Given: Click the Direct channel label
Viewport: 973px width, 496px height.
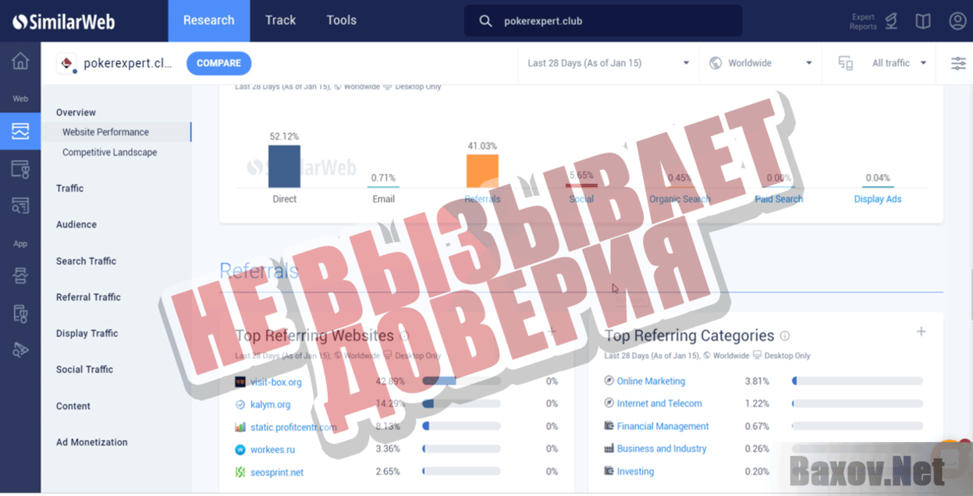Looking at the screenshot, I should (x=284, y=199).
